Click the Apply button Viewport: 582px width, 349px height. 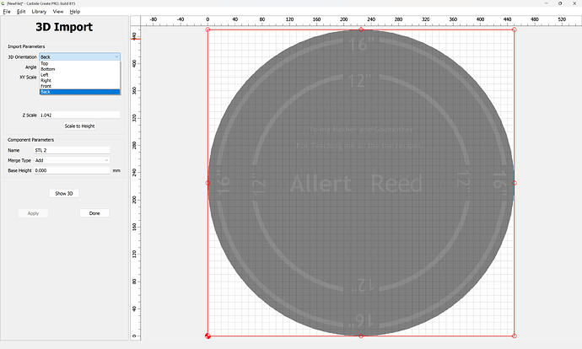coord(34,213)
